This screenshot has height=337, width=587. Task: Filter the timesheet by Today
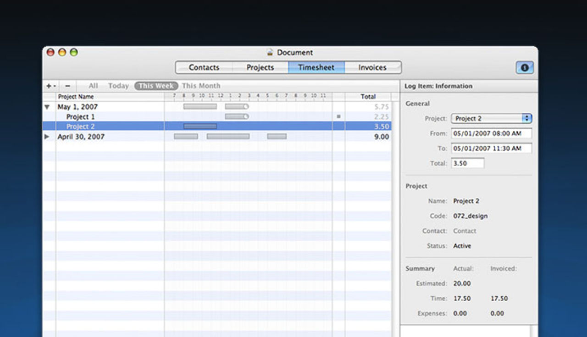[118, 86]
